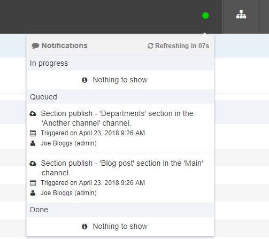Click user icon under Blog post publish entry

33,193
